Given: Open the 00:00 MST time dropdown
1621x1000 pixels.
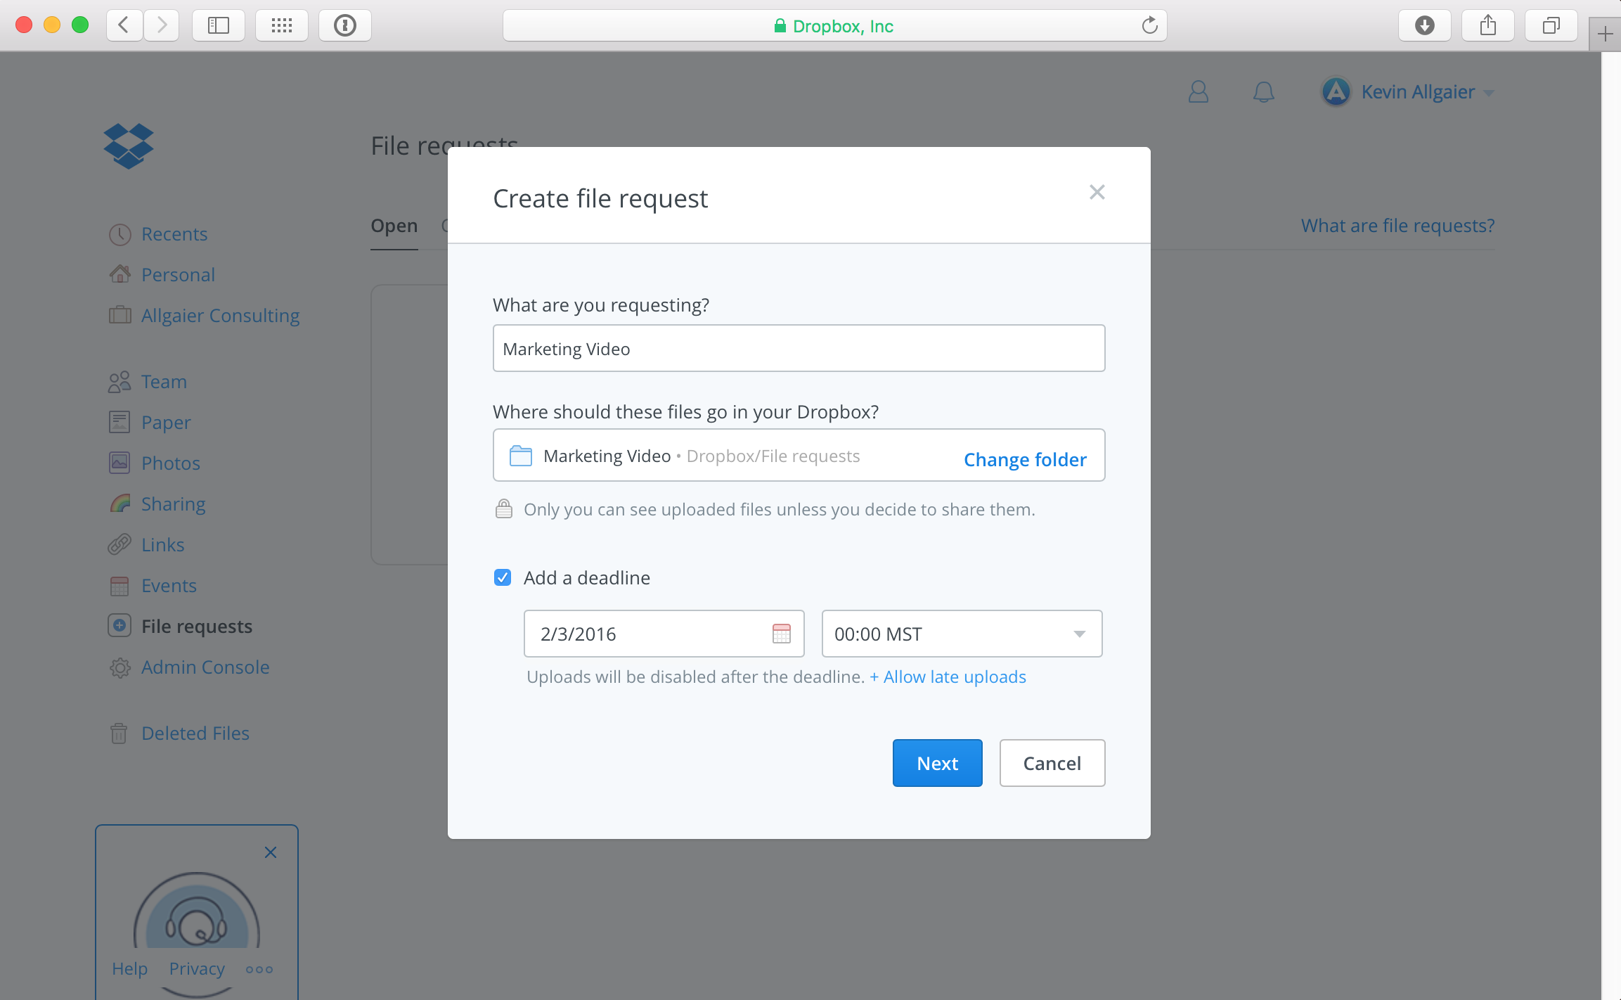Looking at the screenshot, I should 962,634.
